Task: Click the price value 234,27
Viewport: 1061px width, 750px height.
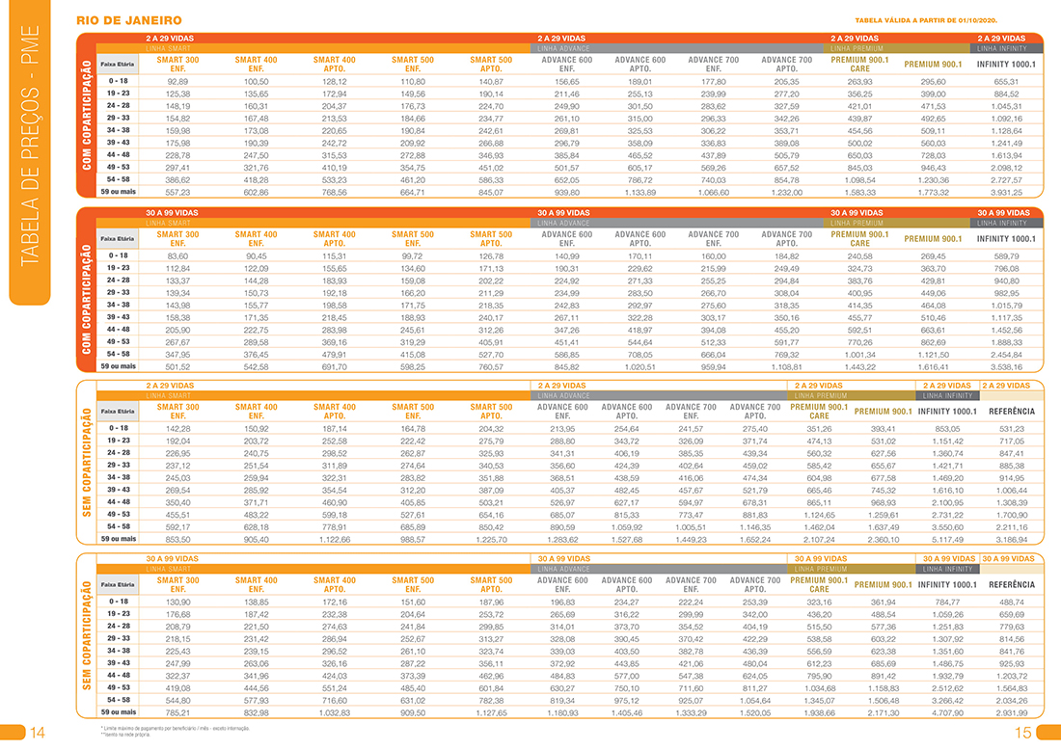Action: pos(627,602)
